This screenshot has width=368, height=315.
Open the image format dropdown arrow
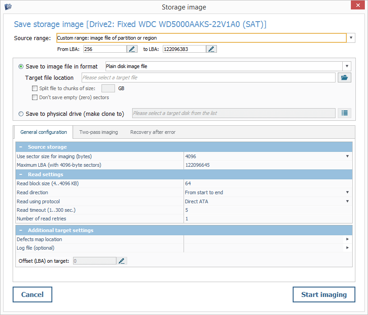(347, 66)
